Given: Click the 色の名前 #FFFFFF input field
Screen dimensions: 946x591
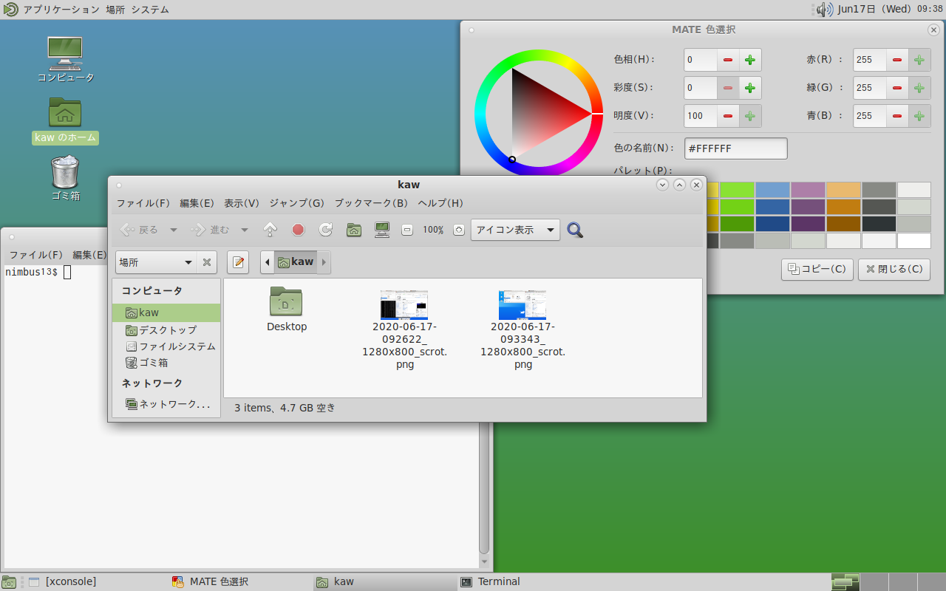Looking at the screenshot, I should (735, 148).
